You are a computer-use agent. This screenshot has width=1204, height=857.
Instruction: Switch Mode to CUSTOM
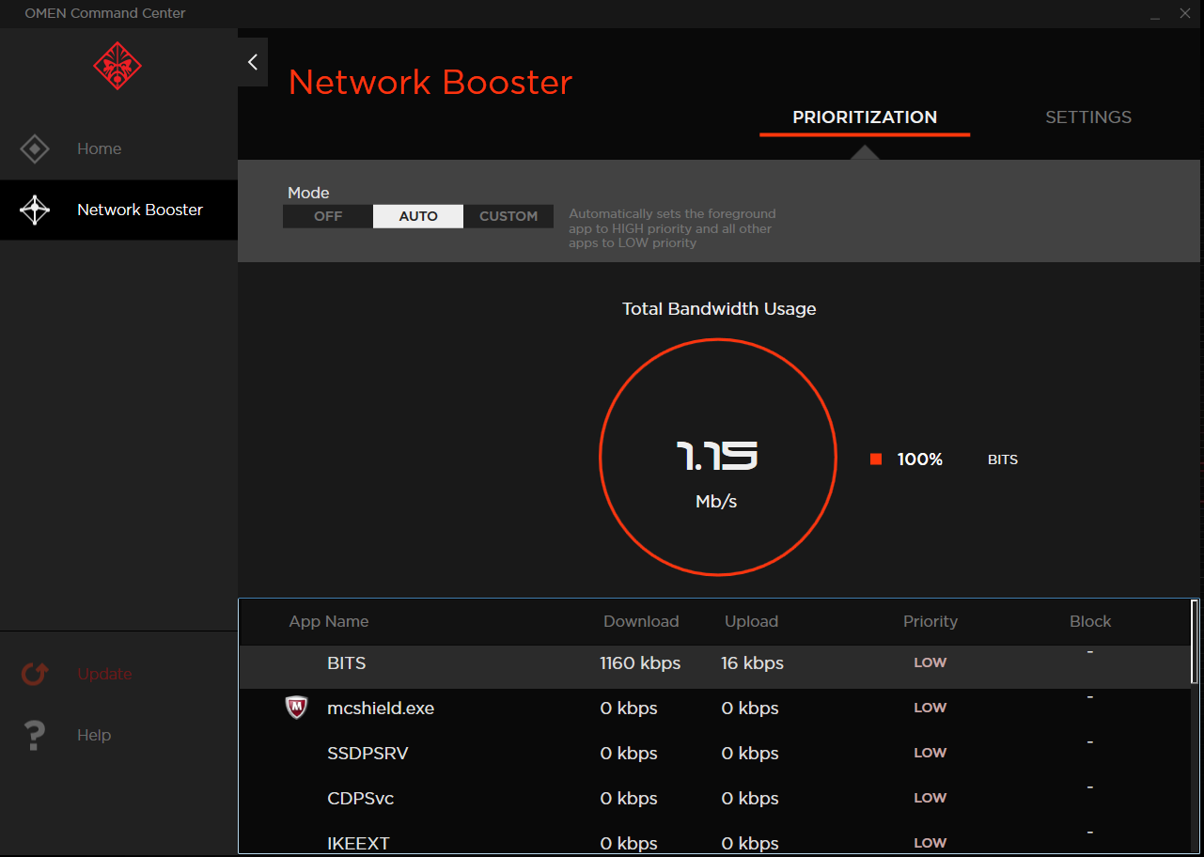(x=508, y=216)
